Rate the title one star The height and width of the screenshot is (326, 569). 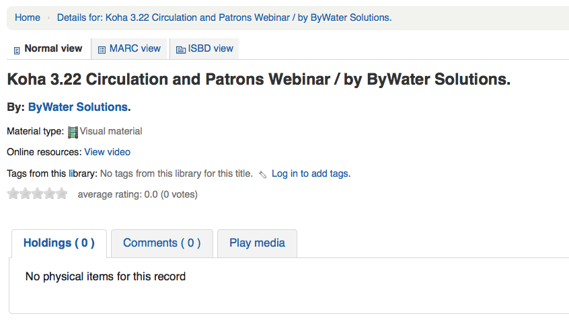coord(13,194)
